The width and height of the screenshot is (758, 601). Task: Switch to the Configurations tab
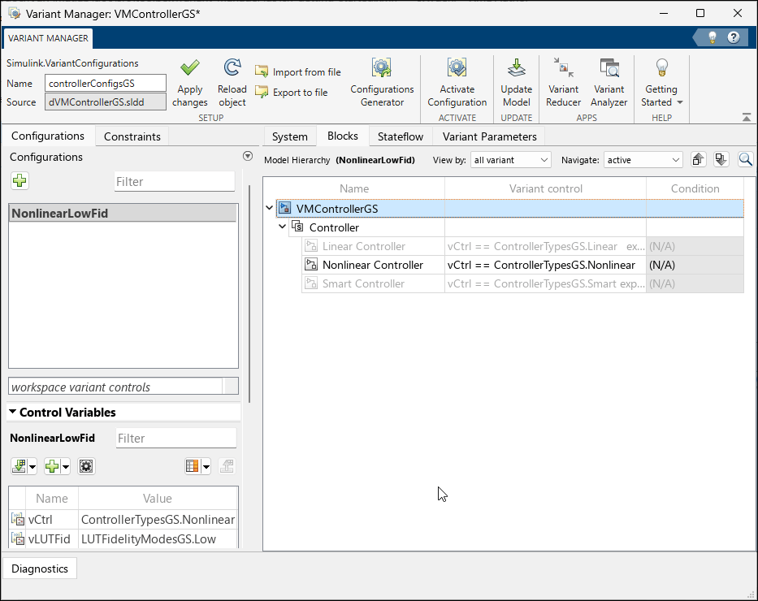(x=48, y=136)
